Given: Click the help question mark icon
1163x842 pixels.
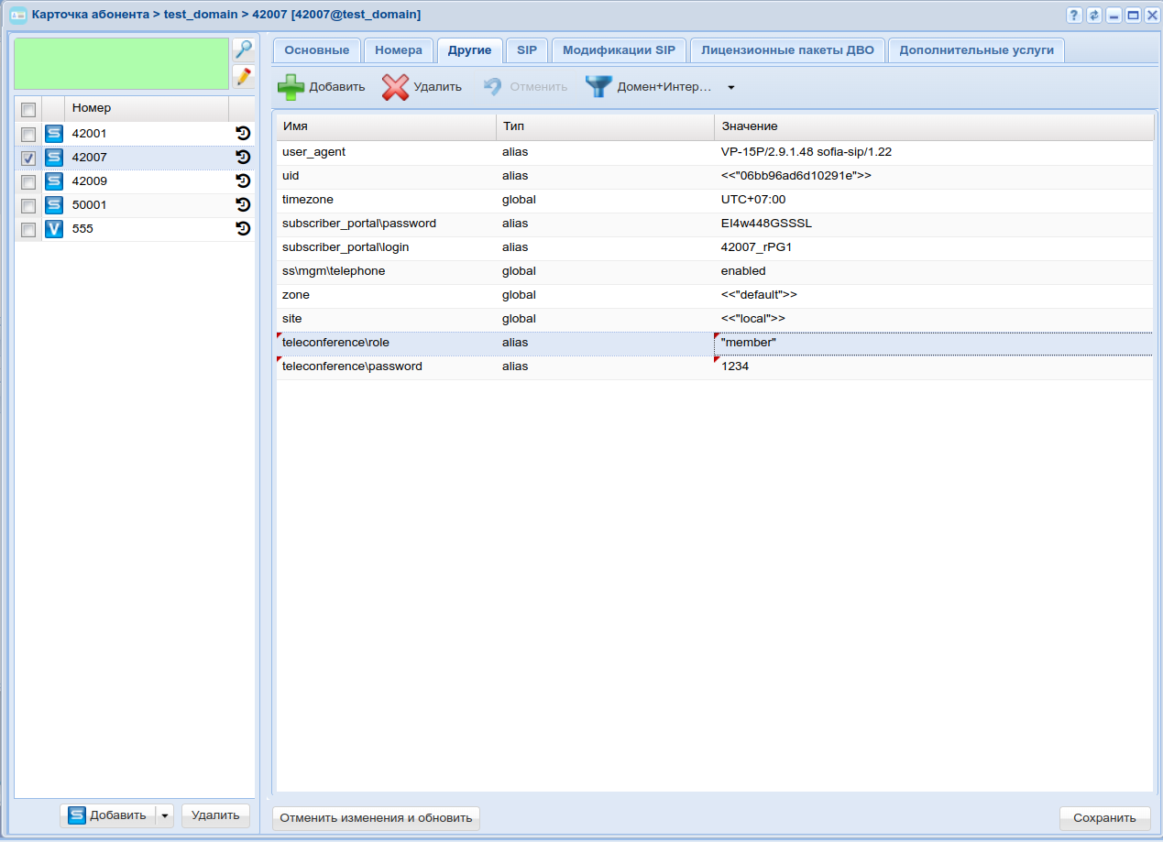Looking at the screenshot, I should pyautogui.click(x=1074, y=16).
